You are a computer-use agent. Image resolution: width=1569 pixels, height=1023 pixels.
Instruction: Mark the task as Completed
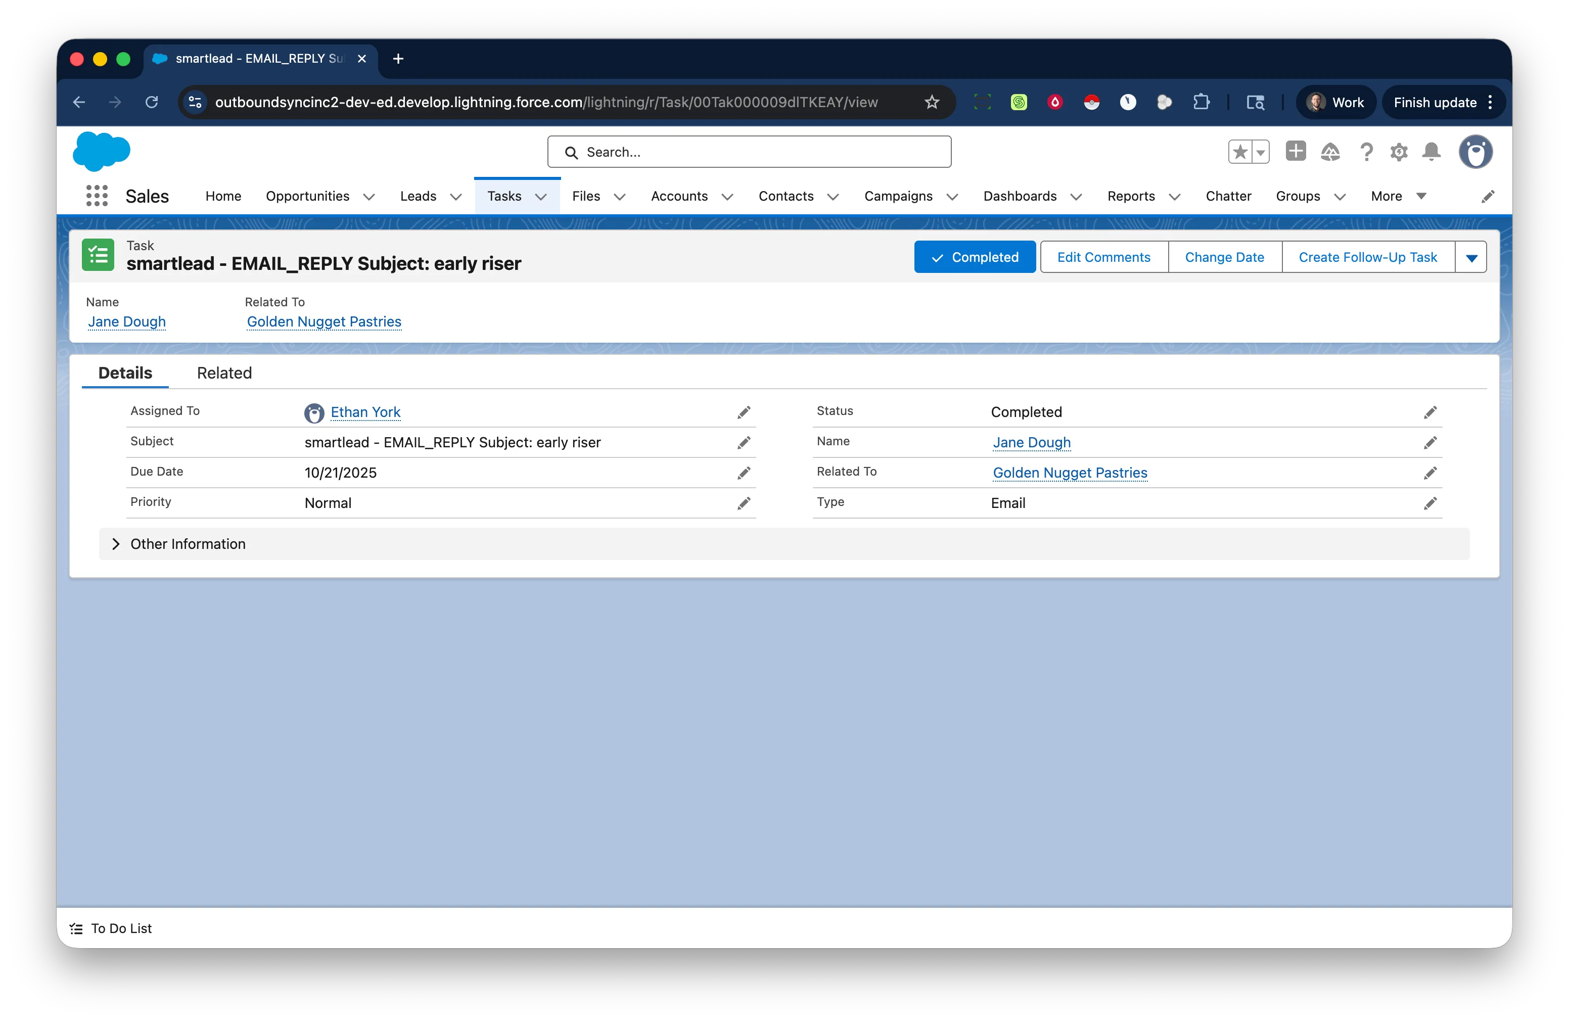click(975, 256)
